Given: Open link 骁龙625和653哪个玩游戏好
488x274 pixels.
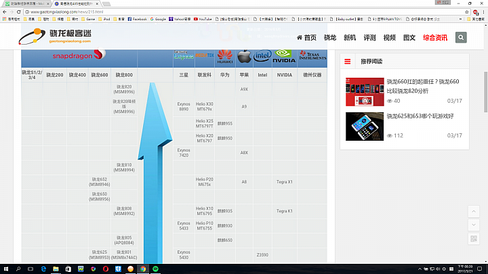Looking at the screenshot, I should click(420, 116).
